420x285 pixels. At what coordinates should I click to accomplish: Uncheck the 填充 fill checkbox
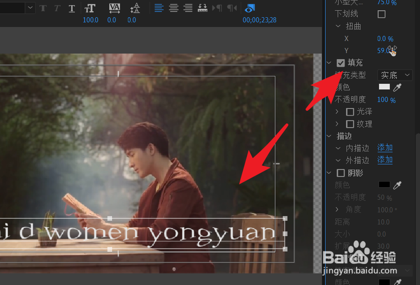(341, 63)
